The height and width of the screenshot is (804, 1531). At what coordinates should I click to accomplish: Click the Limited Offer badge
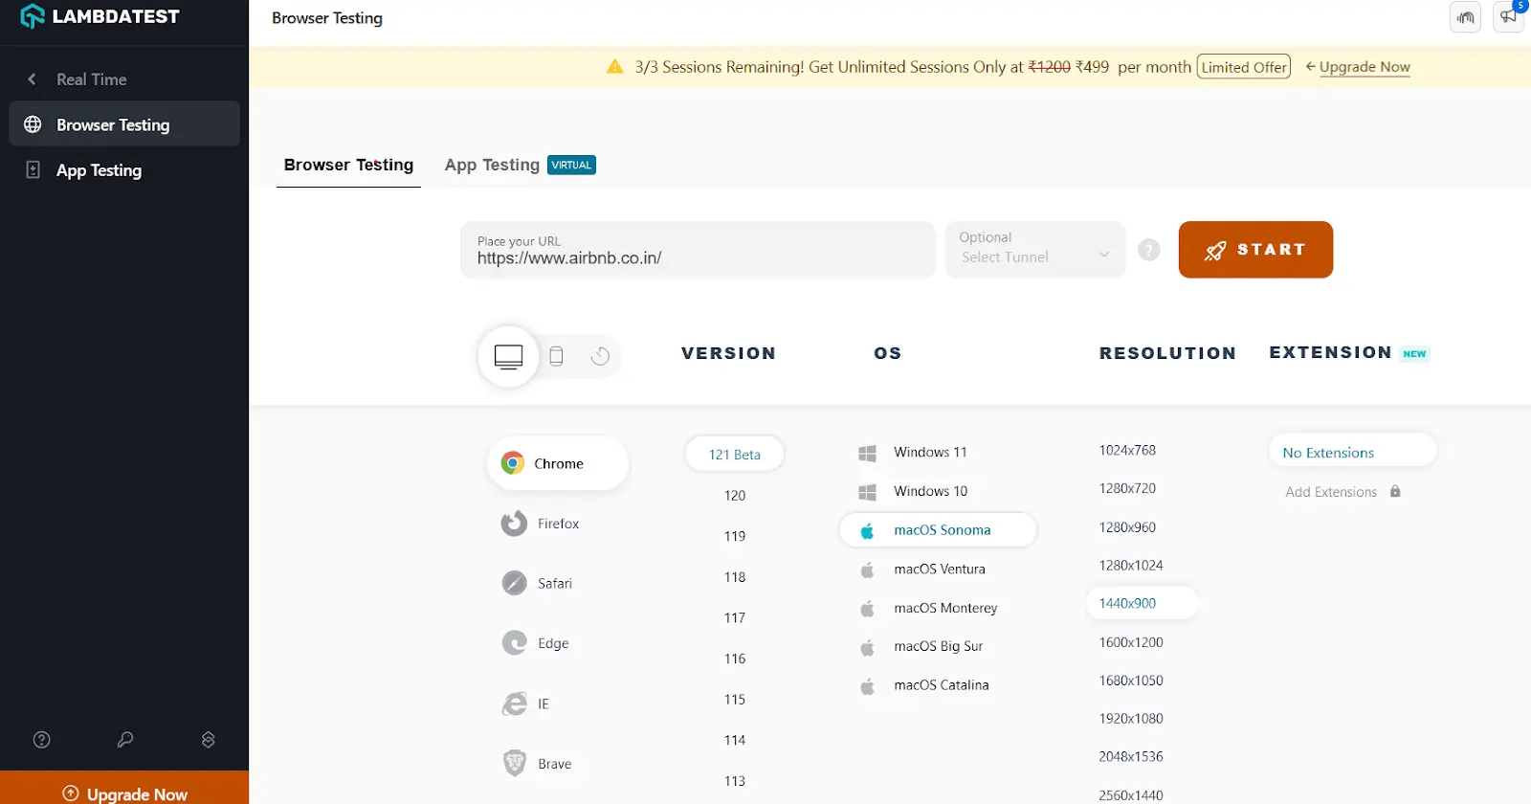click(x=1244, y=67)
